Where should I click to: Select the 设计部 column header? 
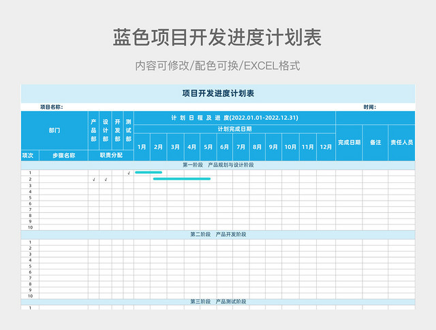coord(106,130)
